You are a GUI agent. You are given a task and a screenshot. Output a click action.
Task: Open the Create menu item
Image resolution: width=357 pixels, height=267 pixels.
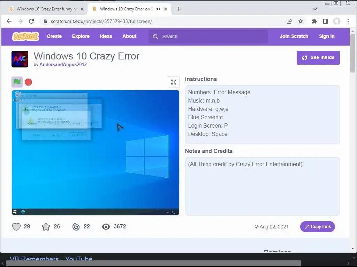click(x=54, y=36)
